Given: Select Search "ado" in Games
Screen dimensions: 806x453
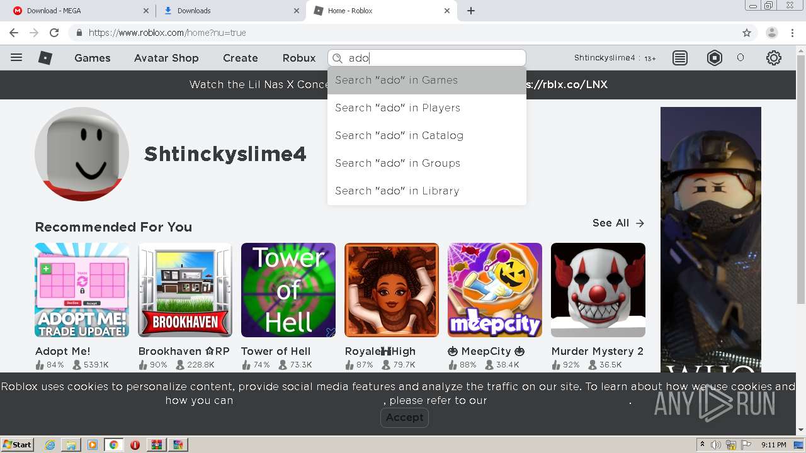Looking at the screenshot, I should pos(427,81).
